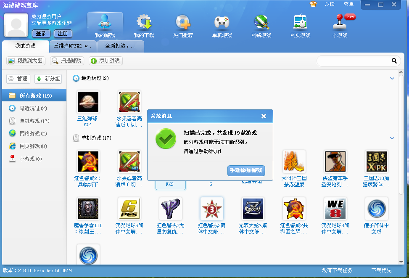Open the 网页游戏 section
Viewport: 409px width, 278px height.
tap(300, 26)
